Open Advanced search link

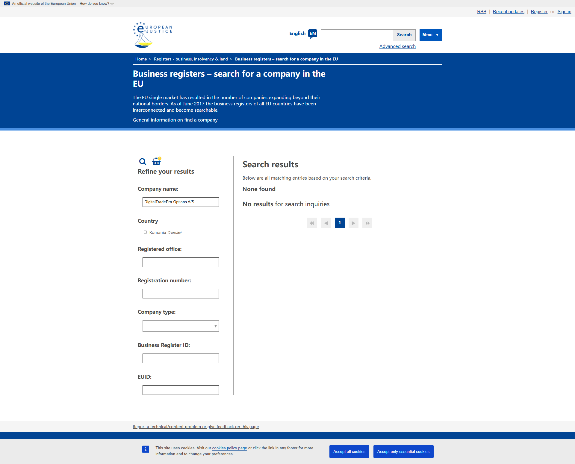click(397, 46)
